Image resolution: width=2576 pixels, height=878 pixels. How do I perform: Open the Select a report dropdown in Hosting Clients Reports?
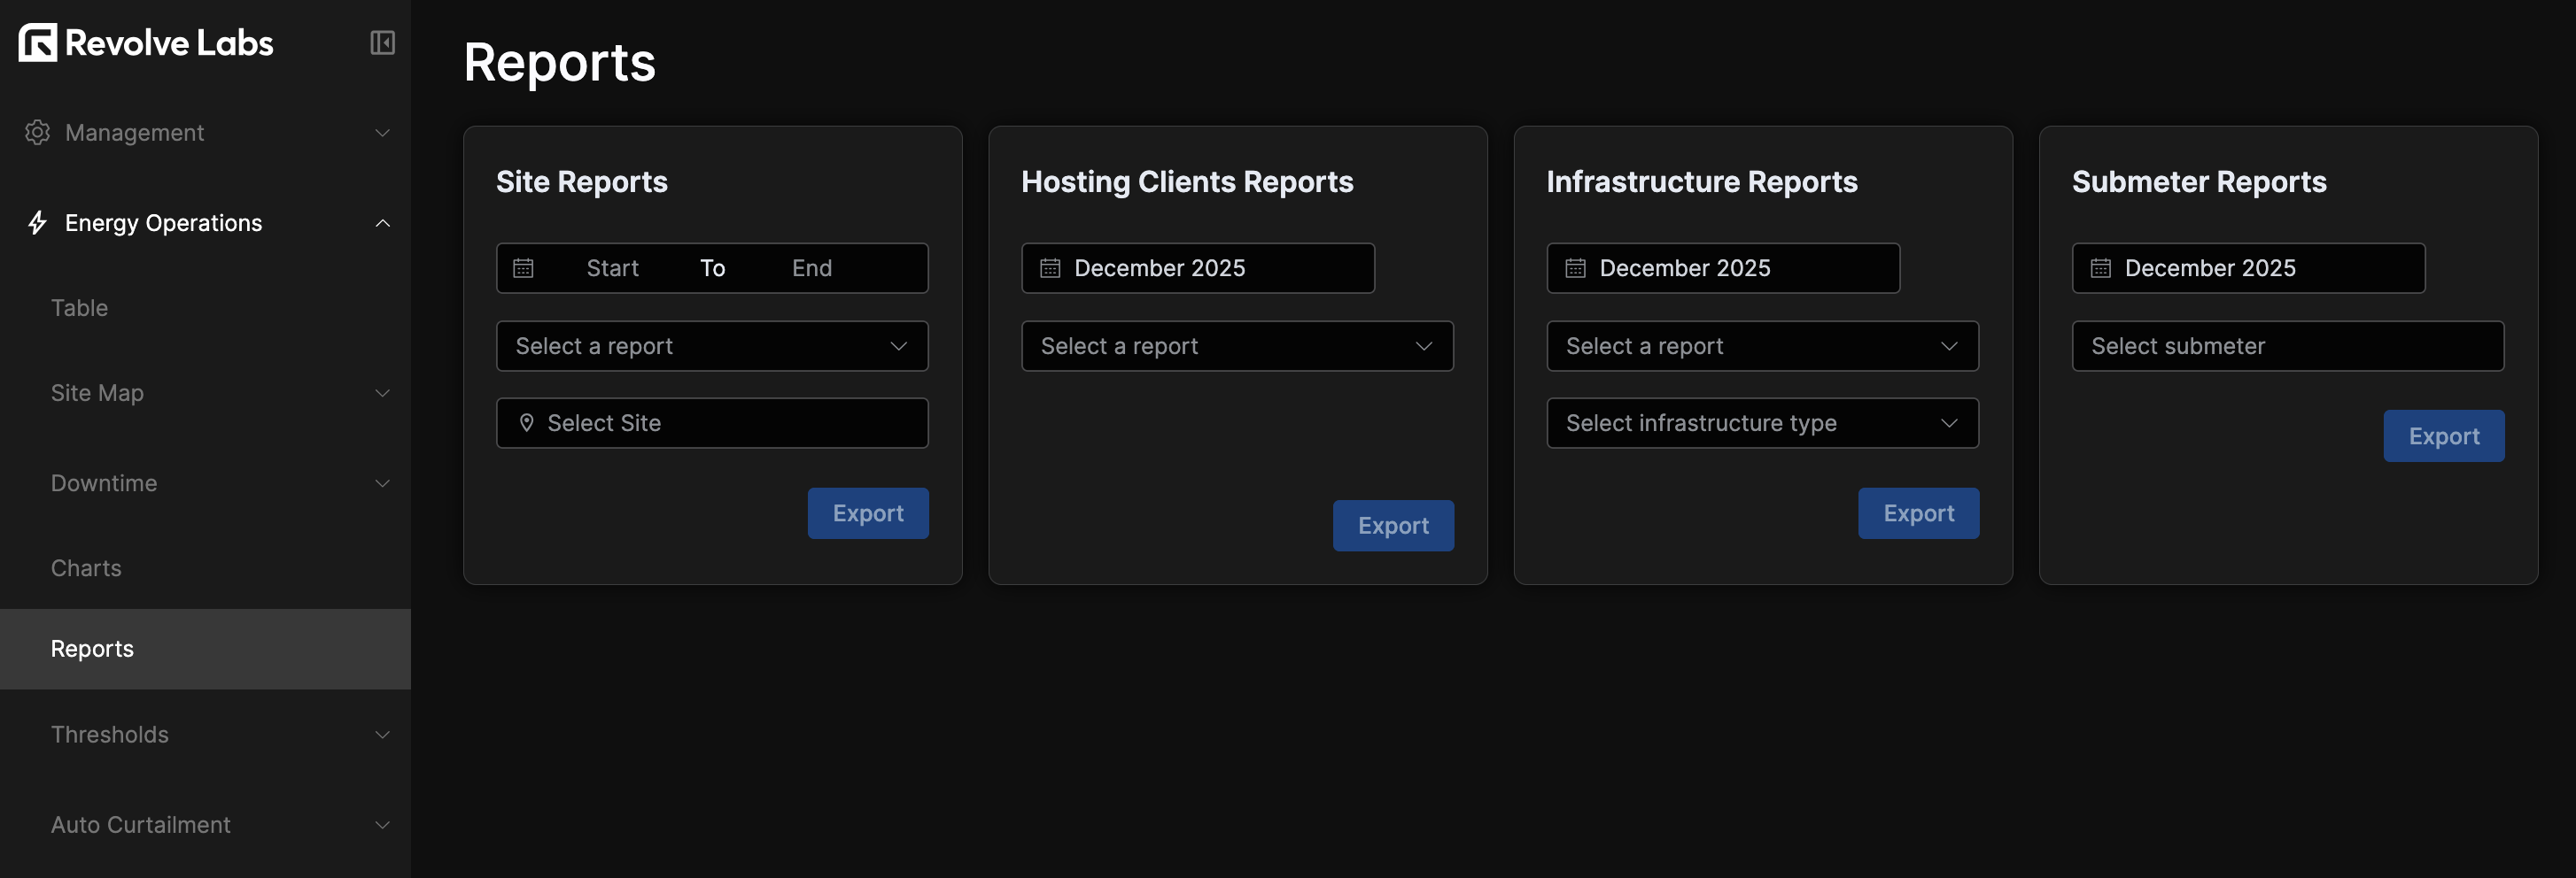1237,345
